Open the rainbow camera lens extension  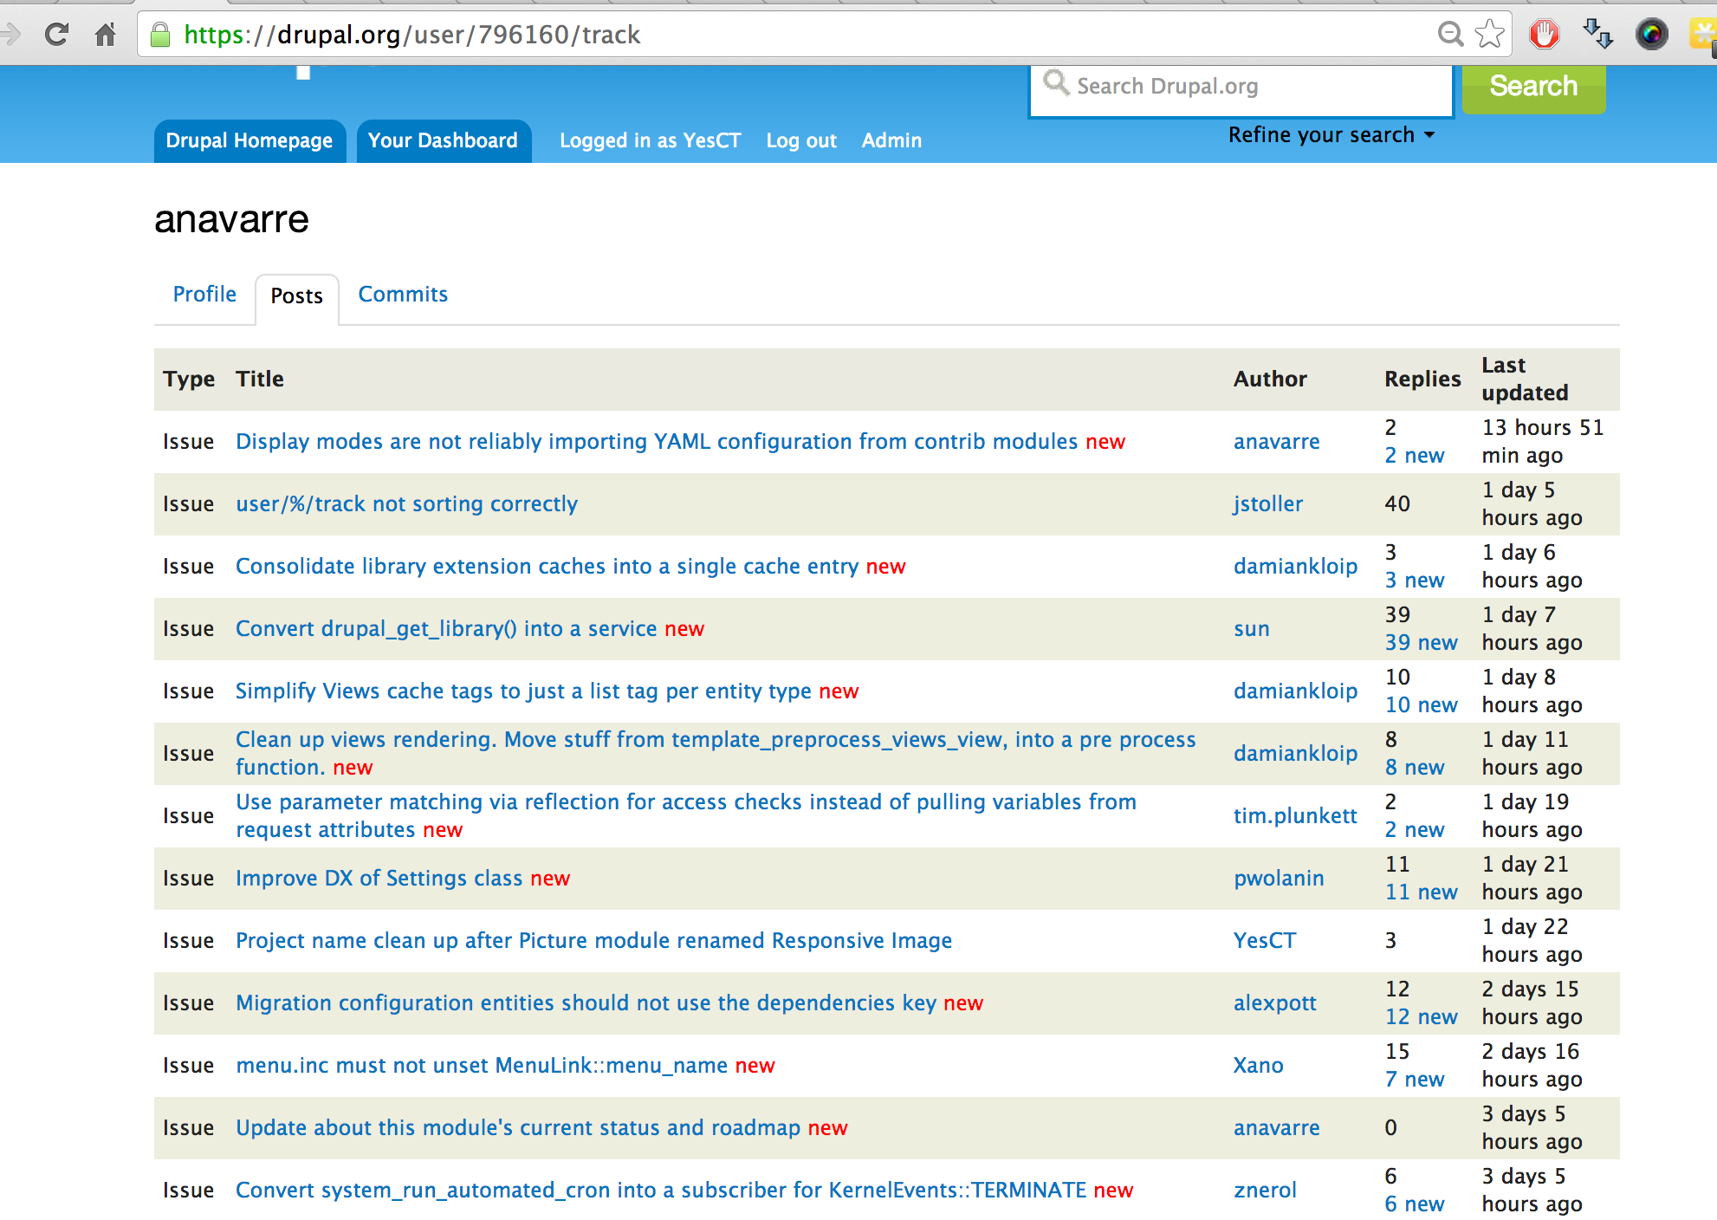[1651, 34]
